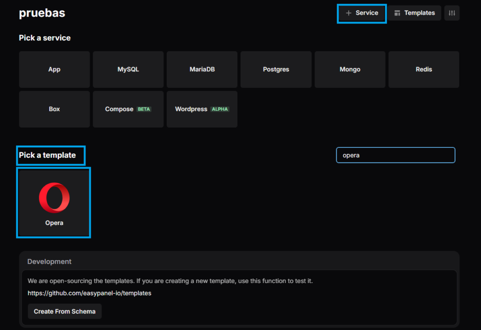This screenshot has width=481, height=330.
Task: Click the template search field
Action: point(396,155)
